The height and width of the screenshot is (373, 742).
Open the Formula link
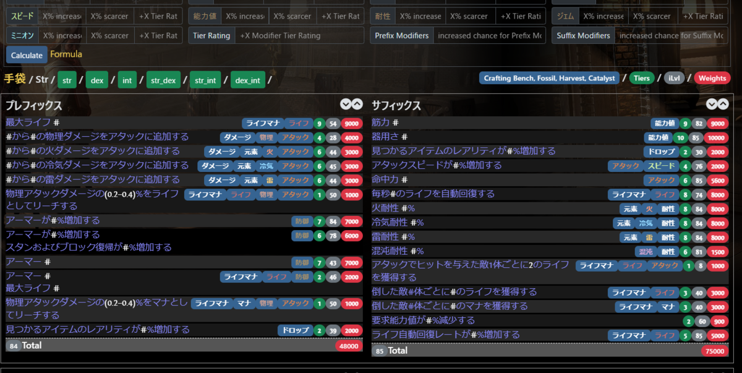click(66, 54)
